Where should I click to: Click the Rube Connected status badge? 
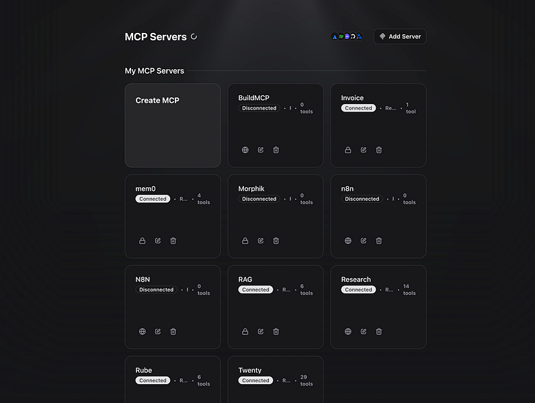click(x=153, y=380)
